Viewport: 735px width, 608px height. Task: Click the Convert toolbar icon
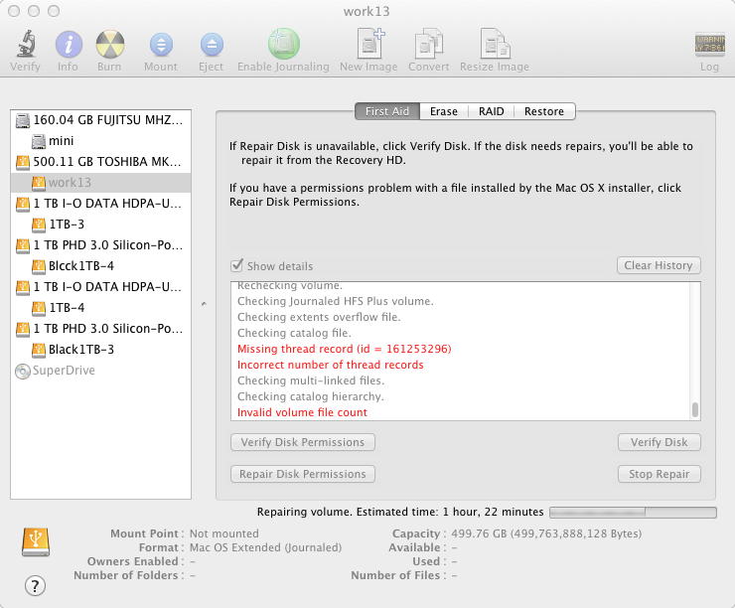coord(428,44)
